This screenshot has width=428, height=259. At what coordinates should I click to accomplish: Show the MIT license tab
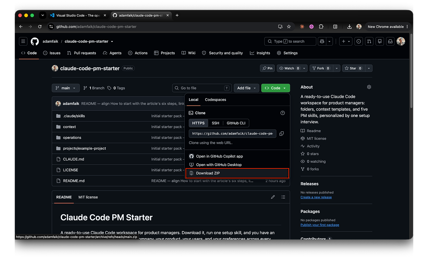(x=88, y=197)
